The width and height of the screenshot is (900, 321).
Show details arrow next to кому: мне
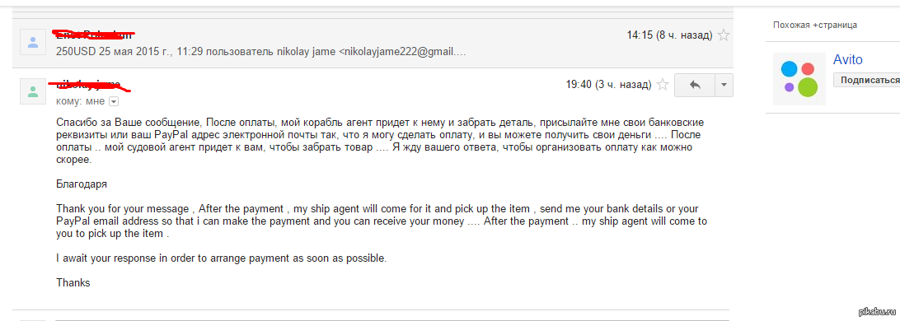[x=113, y=101]
